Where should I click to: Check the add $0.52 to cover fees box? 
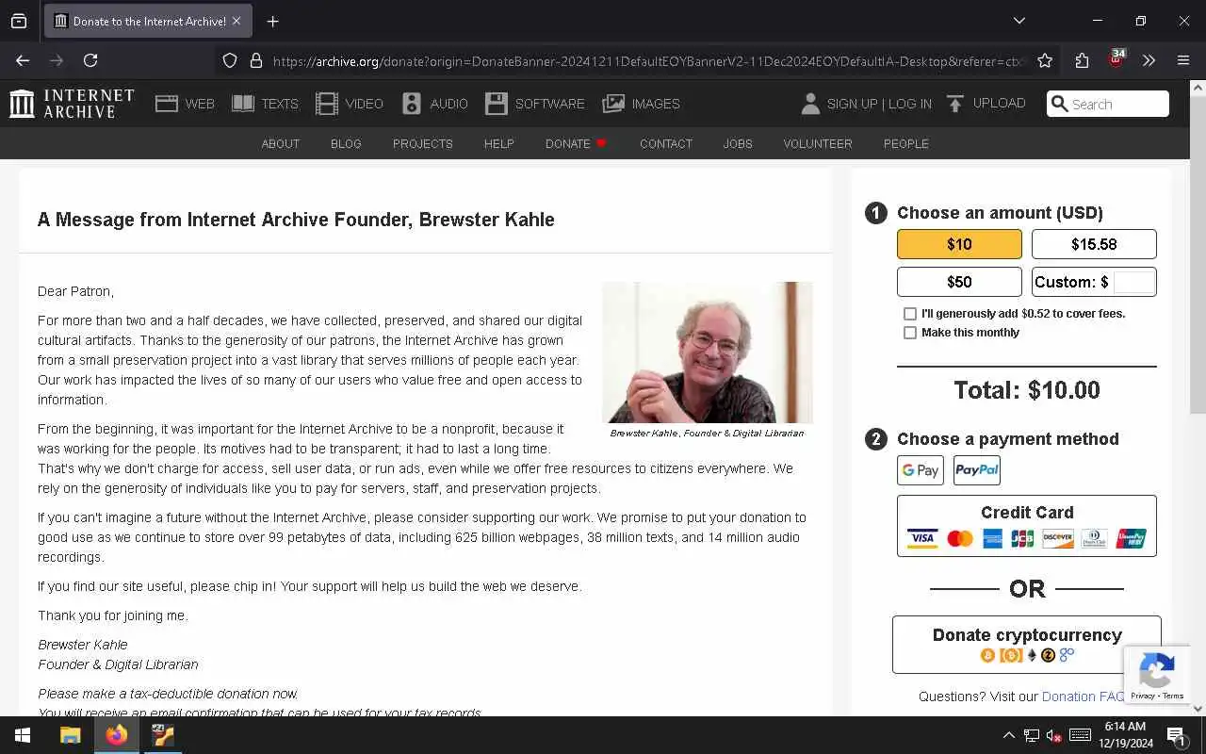910,314
